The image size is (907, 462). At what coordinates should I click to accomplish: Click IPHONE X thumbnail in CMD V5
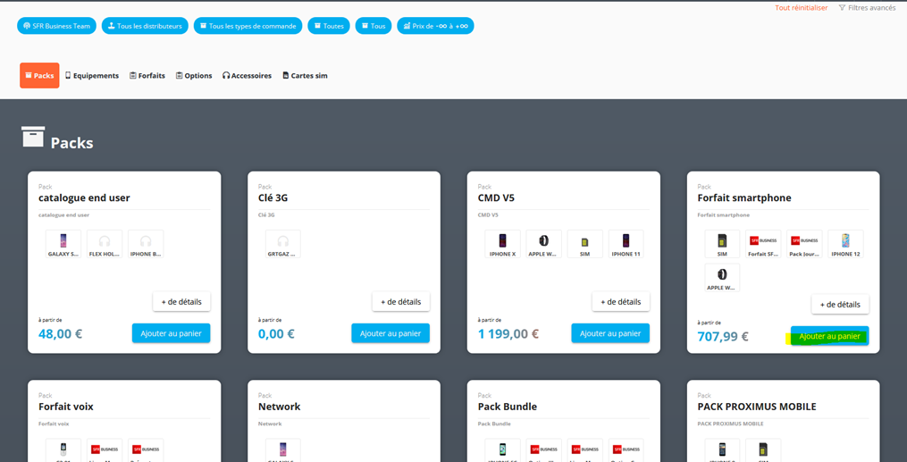tap(503, 244)
